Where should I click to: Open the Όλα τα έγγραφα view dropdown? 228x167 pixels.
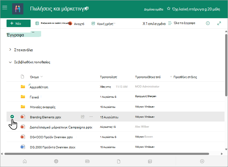point(184,23)
